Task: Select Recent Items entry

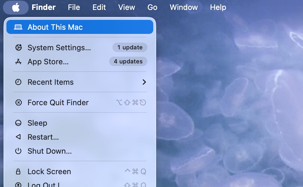Action: (80, 82)
